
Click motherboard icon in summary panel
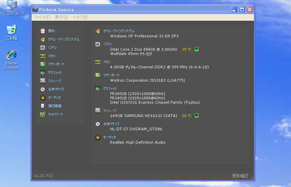tap(98, 75)
